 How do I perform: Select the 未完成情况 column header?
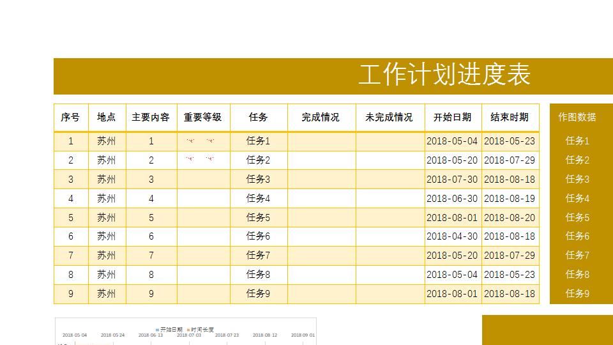coord(390,118)
